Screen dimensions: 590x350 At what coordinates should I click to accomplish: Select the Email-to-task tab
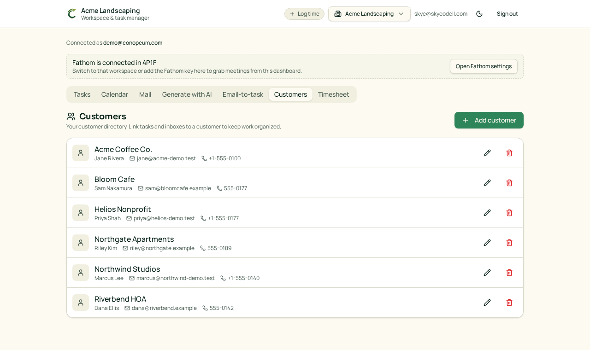243,94
